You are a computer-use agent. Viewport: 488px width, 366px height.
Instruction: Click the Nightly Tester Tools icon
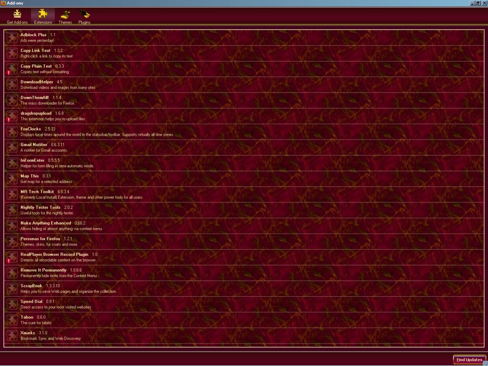tap(12, 210)
